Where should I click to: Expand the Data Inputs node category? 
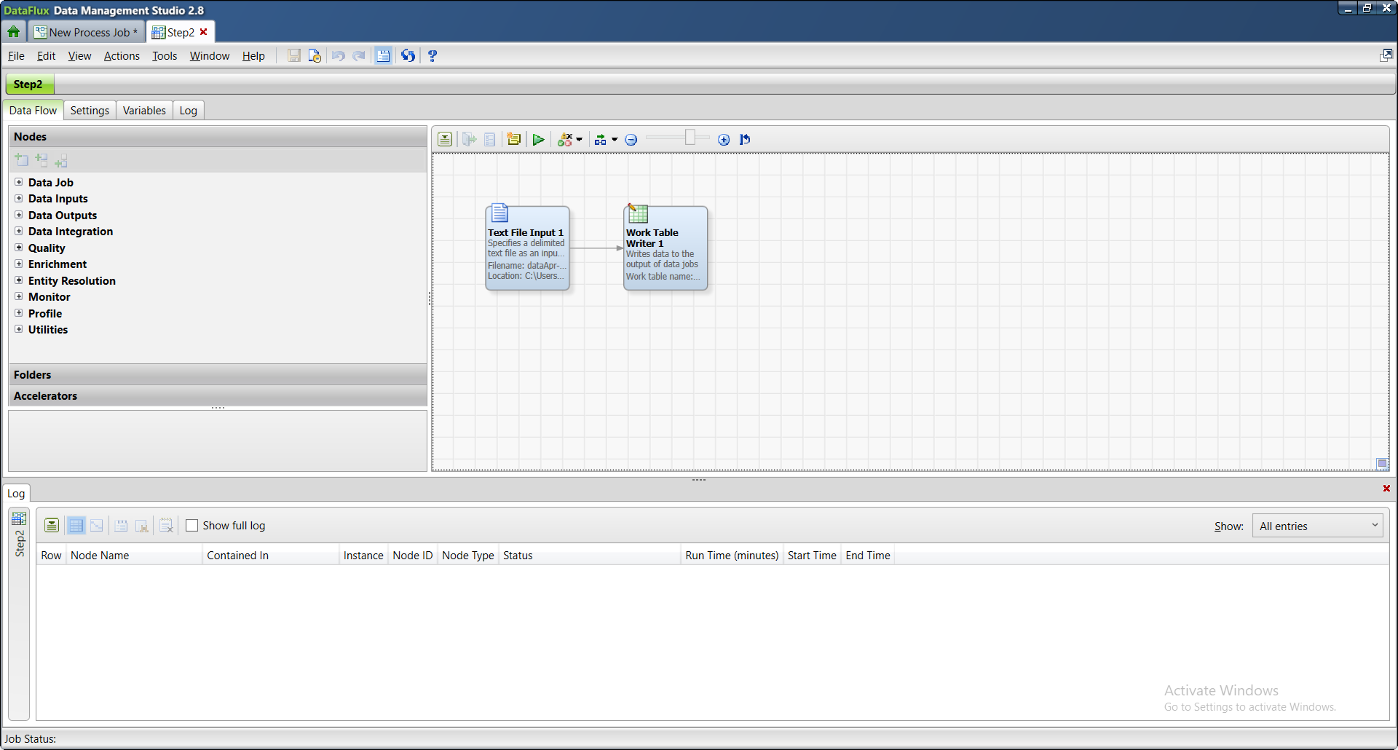19,199
